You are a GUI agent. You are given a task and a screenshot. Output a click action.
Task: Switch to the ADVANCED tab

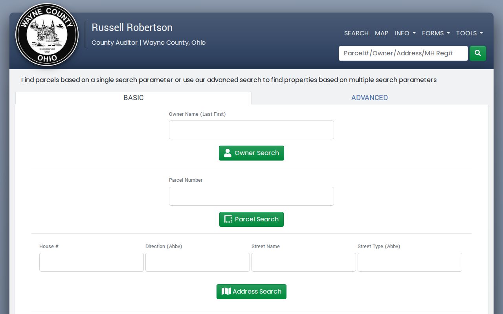tap(369, 98)
